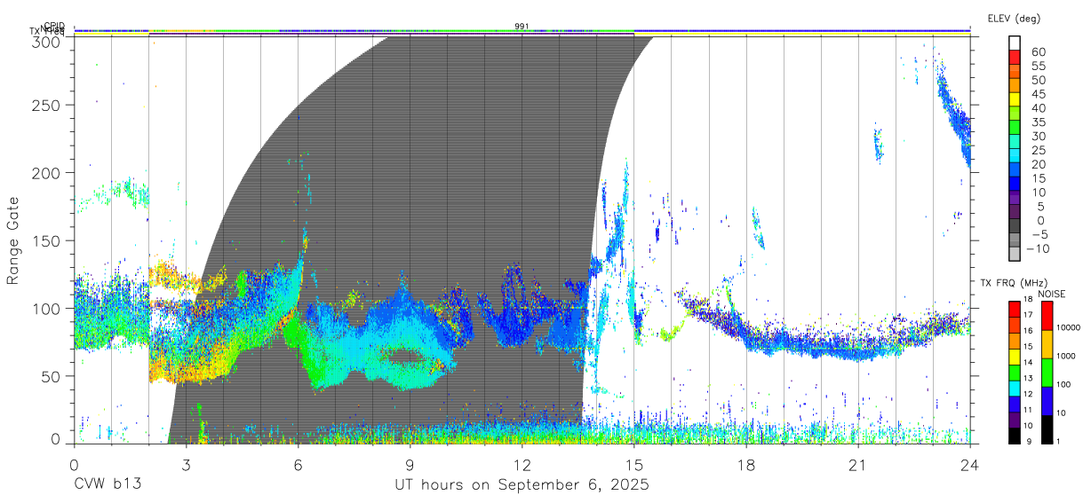Click the '-10' label on ELEV scale

click(1039, 248)
